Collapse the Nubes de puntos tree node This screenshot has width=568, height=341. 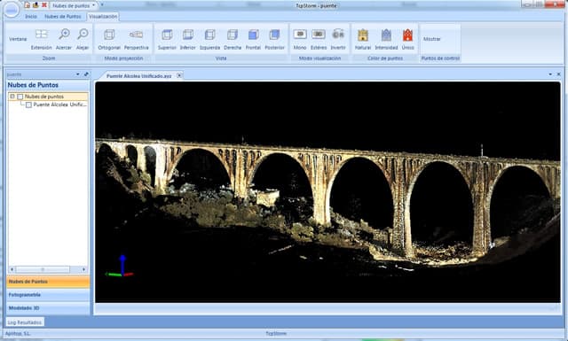point(12,97)
